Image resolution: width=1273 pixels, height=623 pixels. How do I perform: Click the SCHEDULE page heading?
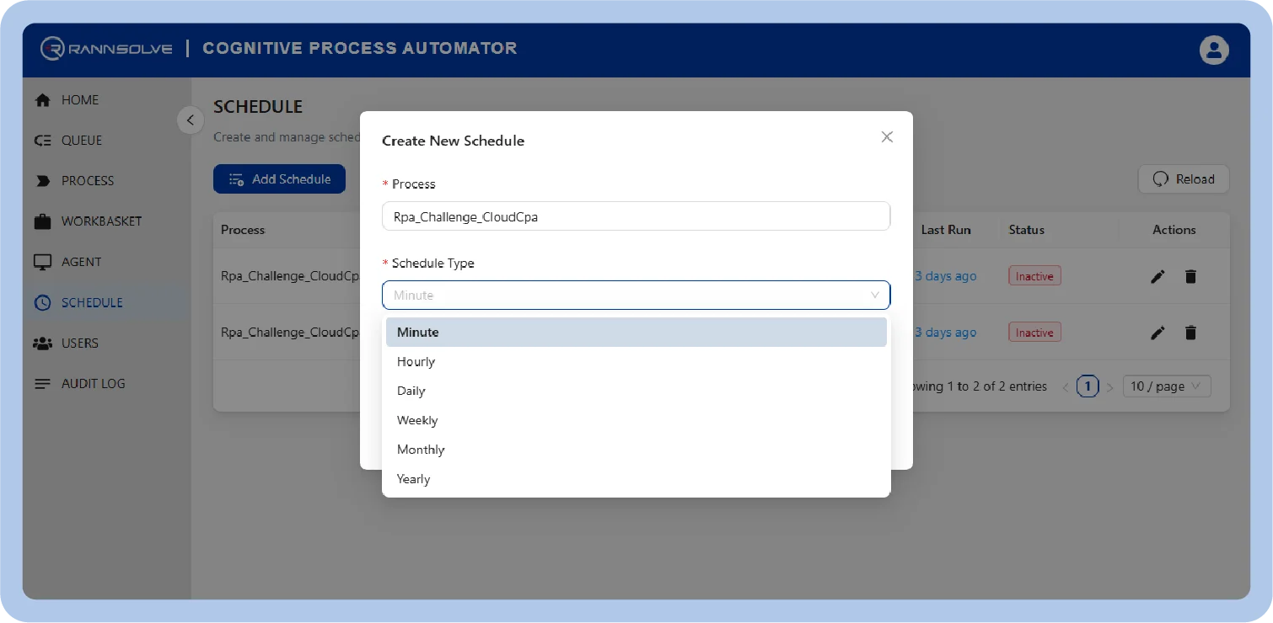click(x=258, y=107)
